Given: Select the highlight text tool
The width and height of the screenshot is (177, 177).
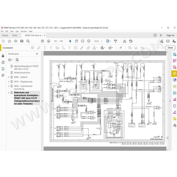Looking at the screenshot, I should tap(39, 48).
